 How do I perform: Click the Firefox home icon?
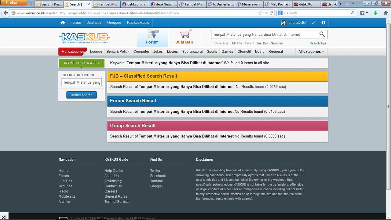[386, 13]
